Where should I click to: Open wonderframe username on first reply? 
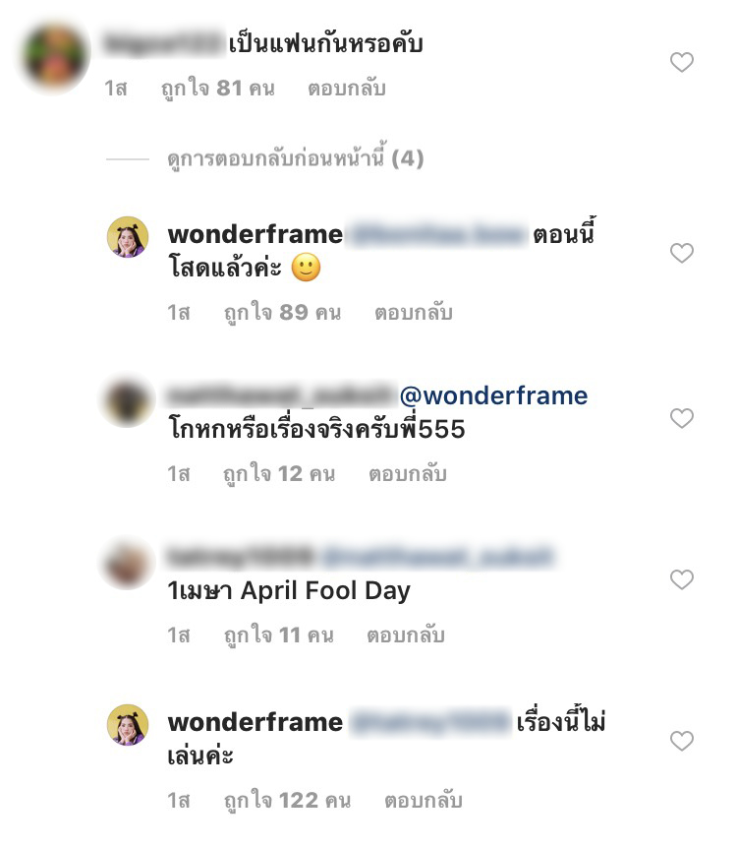[255, 235]
